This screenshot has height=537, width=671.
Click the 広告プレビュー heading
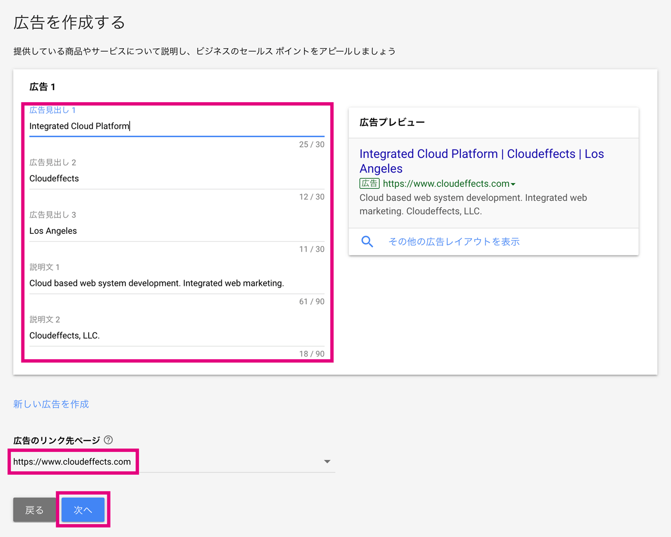pyautogui.click(x=392, y=122)
